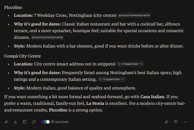Image resolution: width=194 pixels, height=130 pixels.
Task: Open piccolinorestaurants citation after romantic dinners
Action: 47,37
